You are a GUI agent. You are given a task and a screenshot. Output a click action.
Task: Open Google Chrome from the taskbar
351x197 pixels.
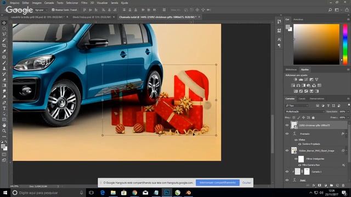point(134,193)
